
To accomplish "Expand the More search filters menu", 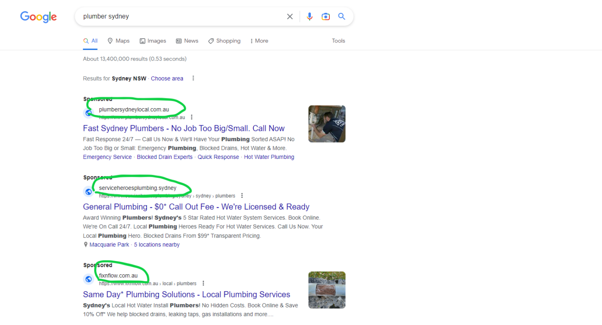I will pyautogui.click(x=259, y=41).
